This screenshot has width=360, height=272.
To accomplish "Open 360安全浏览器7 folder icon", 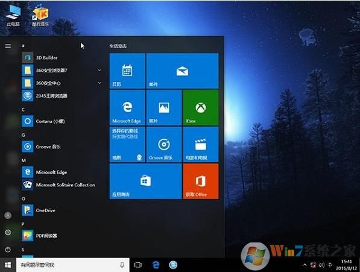I will tap(28, 70).
